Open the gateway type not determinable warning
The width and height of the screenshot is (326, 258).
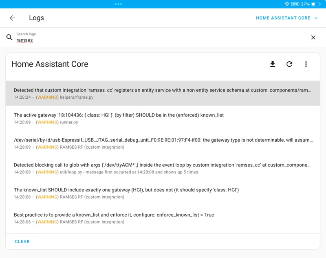pos(163,143)
